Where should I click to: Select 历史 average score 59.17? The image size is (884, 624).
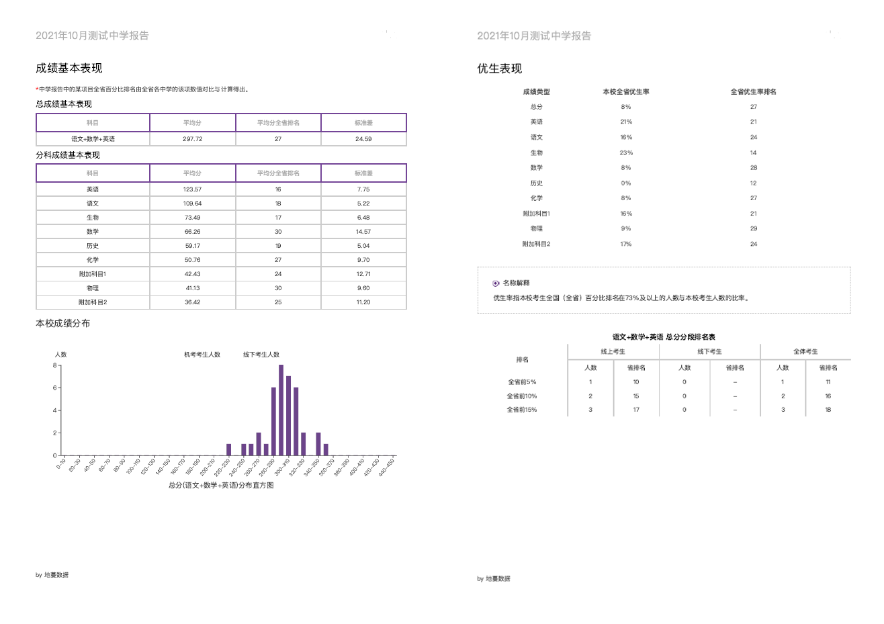(x=192, y=246)
